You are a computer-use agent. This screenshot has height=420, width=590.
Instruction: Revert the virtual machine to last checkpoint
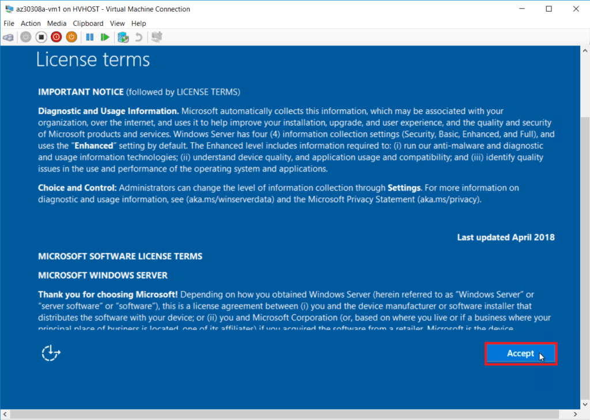click(139, 37)
